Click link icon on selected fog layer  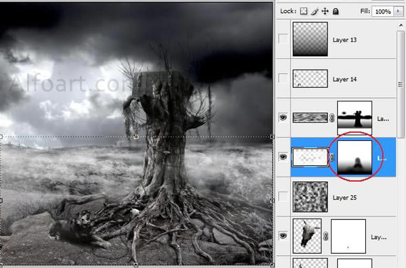coord(332,157)
